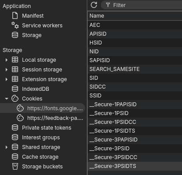Select the NID cookie row
The image size is (182, 175).
135,52
